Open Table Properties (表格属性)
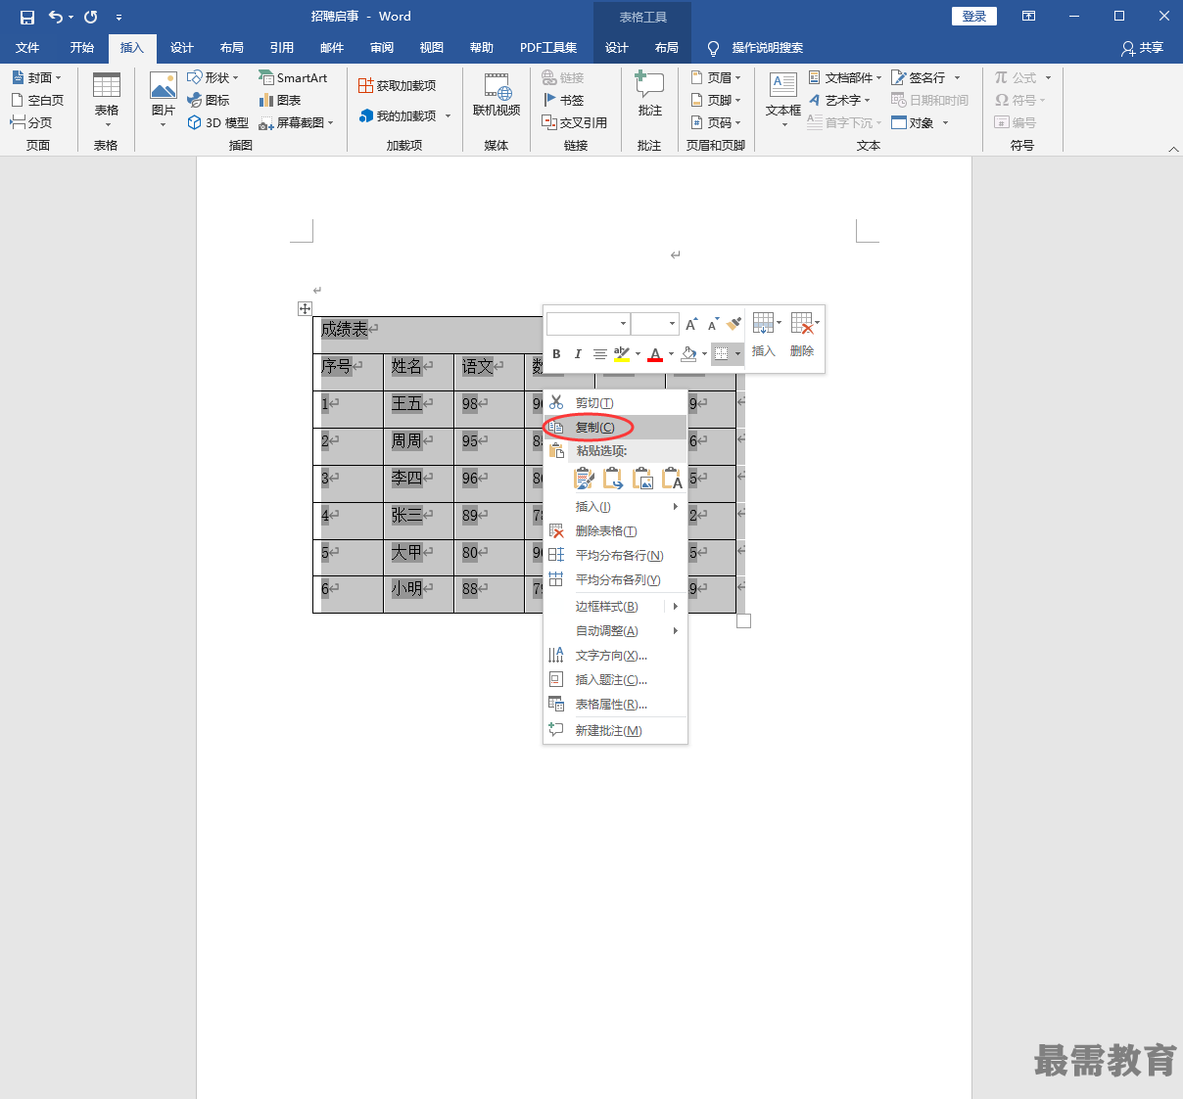The width and height of the screenshot is (1183, 1099). (x=615, y=705)
